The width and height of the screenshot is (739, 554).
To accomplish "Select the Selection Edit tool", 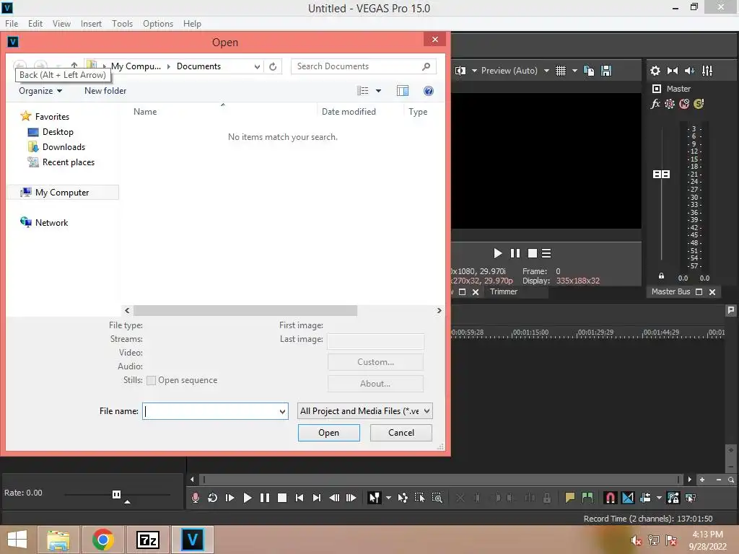I will pos(419,498).
